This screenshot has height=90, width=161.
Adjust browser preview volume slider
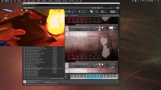[54, 78]
